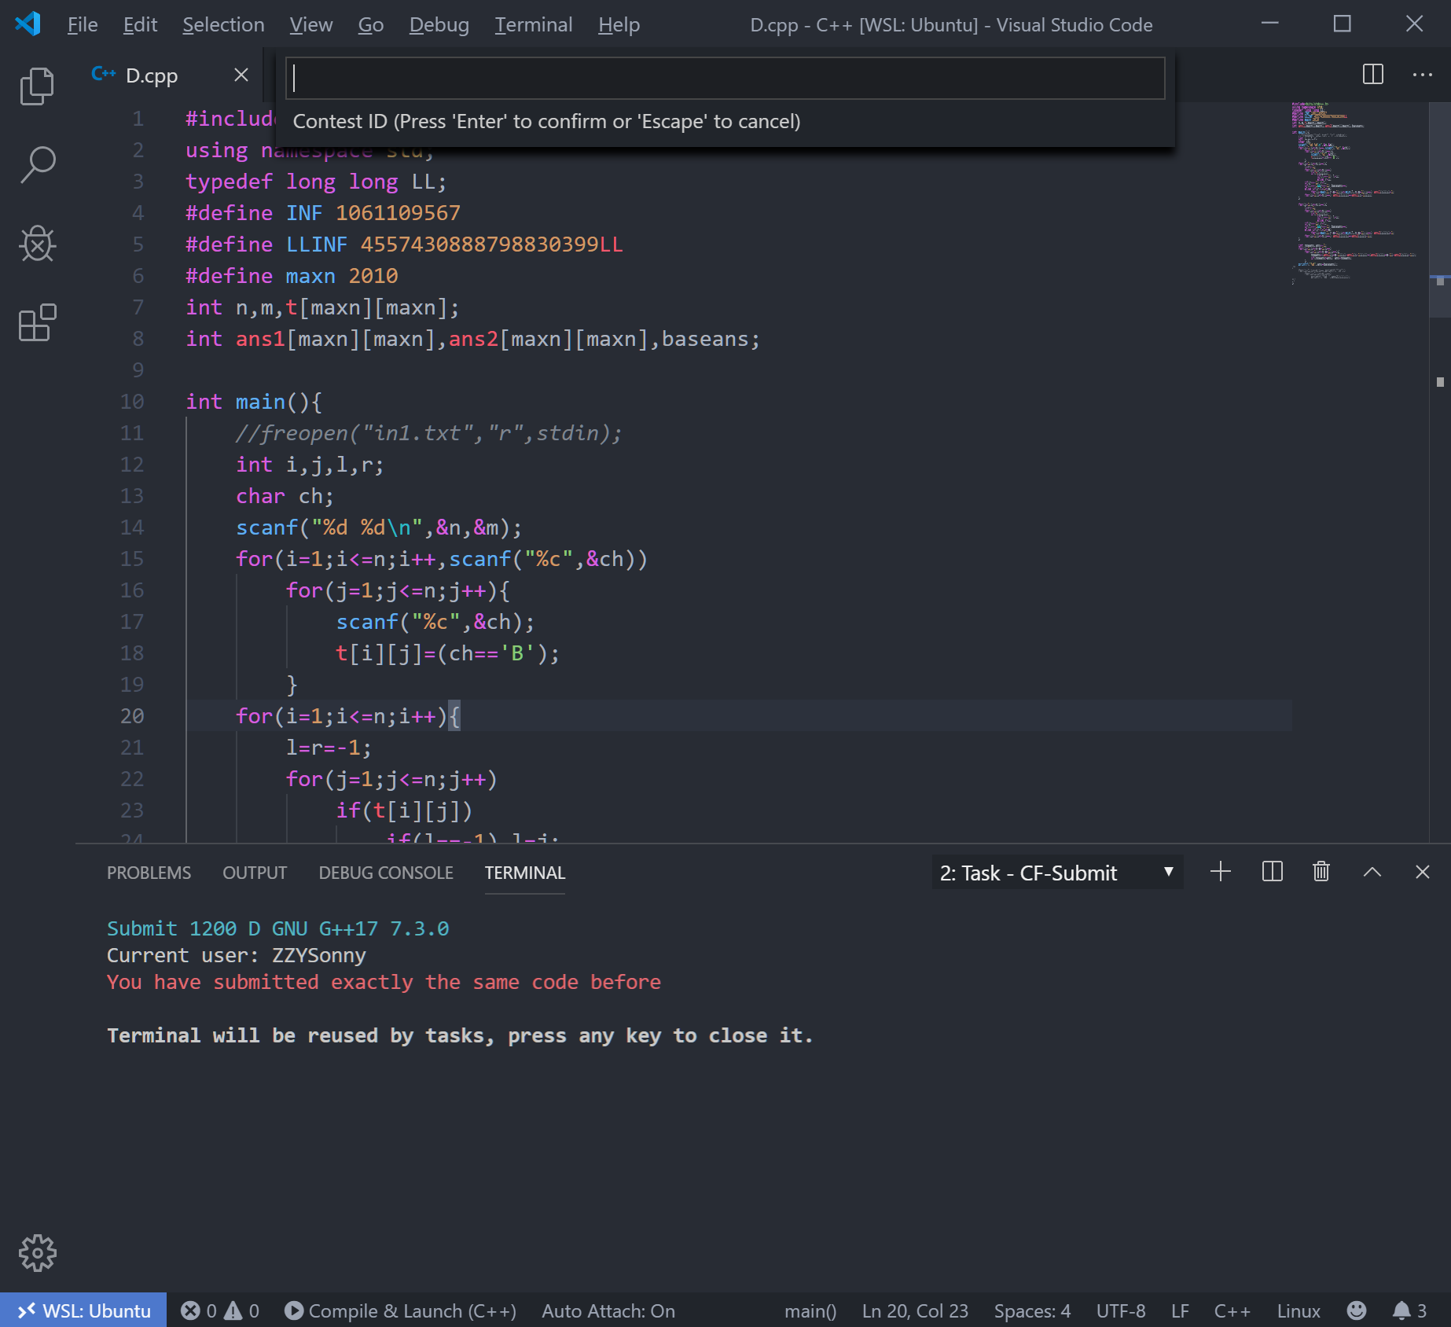The height and width of the screenshot is (1327, 1451).
Task: Open the Explorer sidebar view
Action: pyautogui.click(x=36, y=84)
